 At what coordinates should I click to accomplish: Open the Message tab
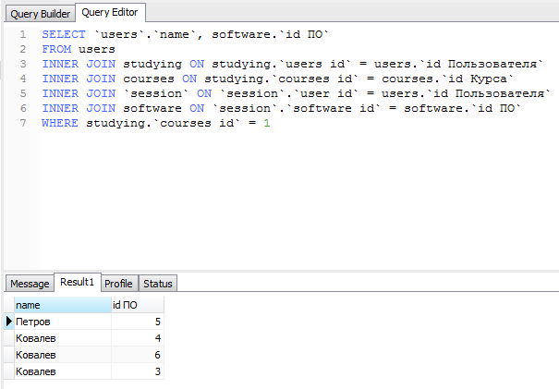click(x=30, y=284)
